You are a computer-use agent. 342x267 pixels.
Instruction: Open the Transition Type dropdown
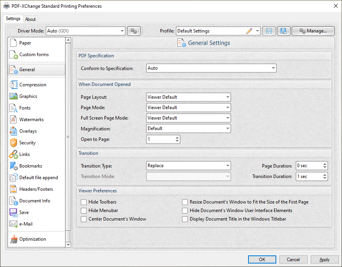(188, 166)
